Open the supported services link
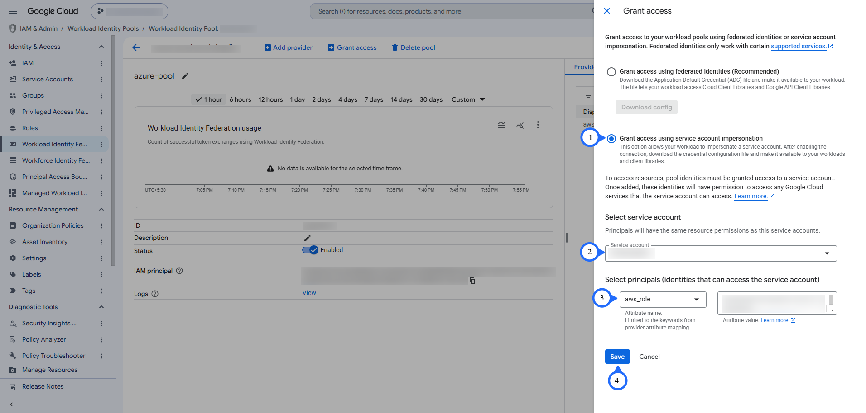This screenshot has width=866, height=413. click(x=802, y=46)
